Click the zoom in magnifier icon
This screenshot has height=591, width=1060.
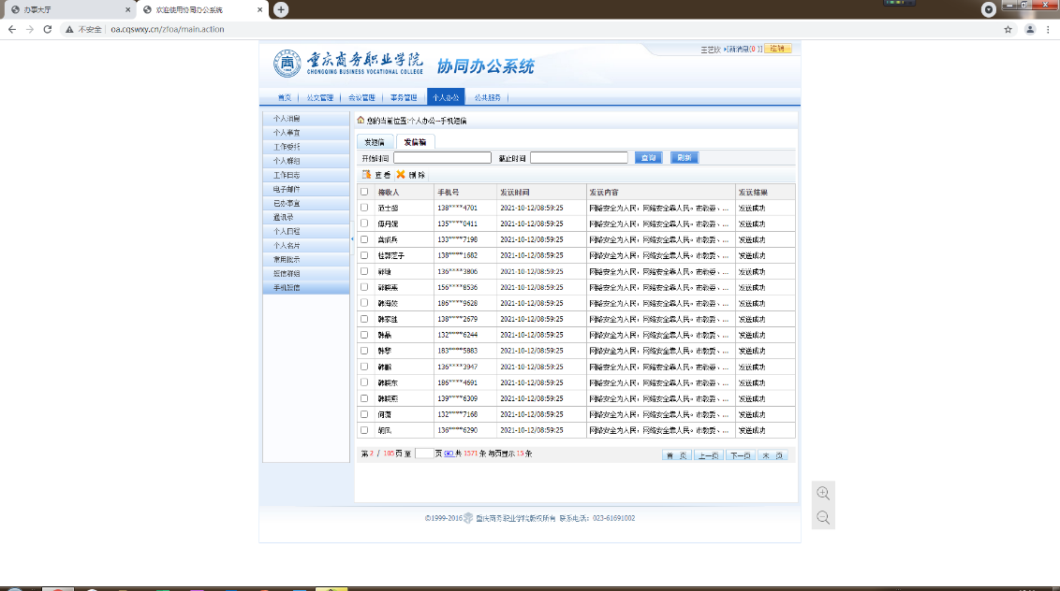823,494
